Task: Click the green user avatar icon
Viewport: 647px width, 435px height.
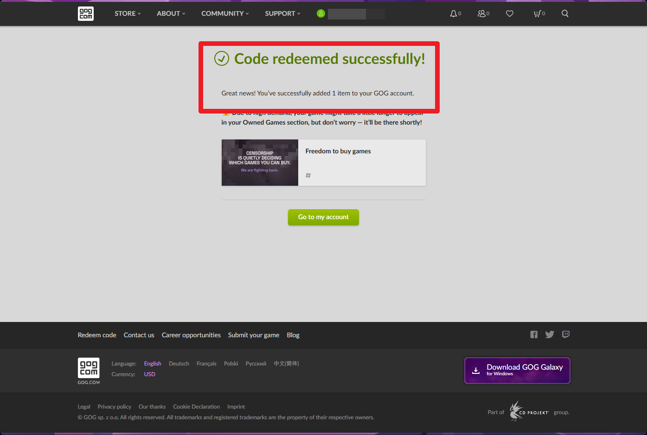Action: (321, 13)
